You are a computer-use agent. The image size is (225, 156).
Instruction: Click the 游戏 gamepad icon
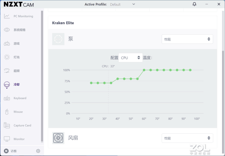7,43
